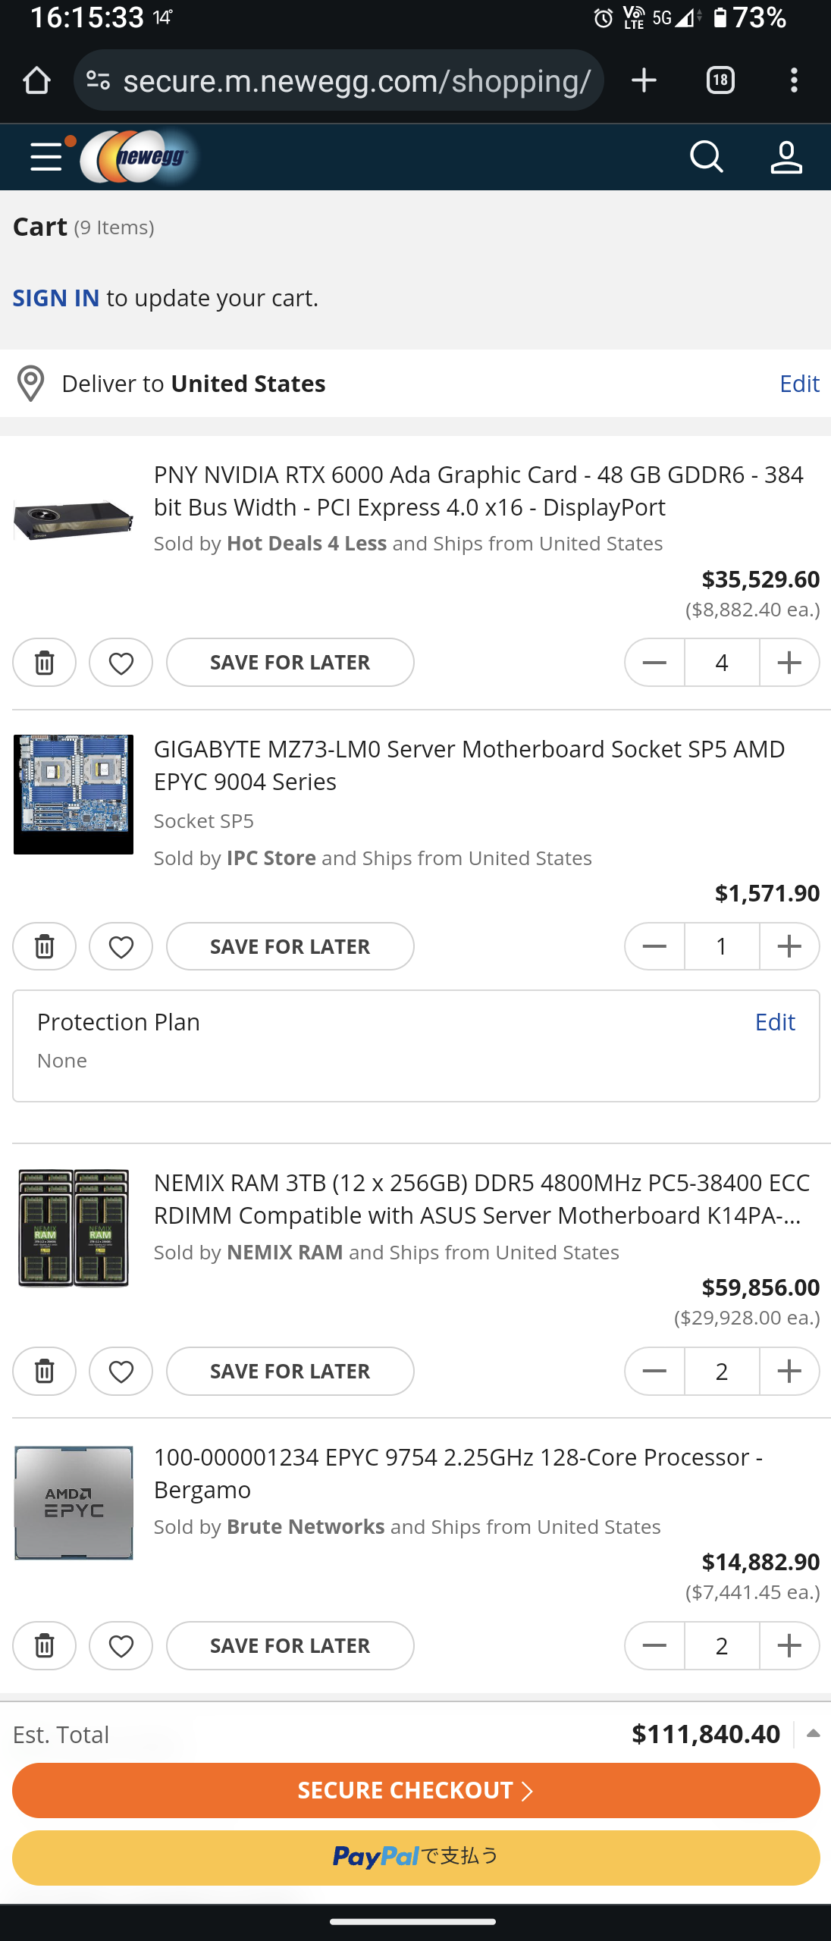Viewport: 831px width, 1941px height.
Task: Decrease NEMIX RAM quantity
Action: (654, 1371)
